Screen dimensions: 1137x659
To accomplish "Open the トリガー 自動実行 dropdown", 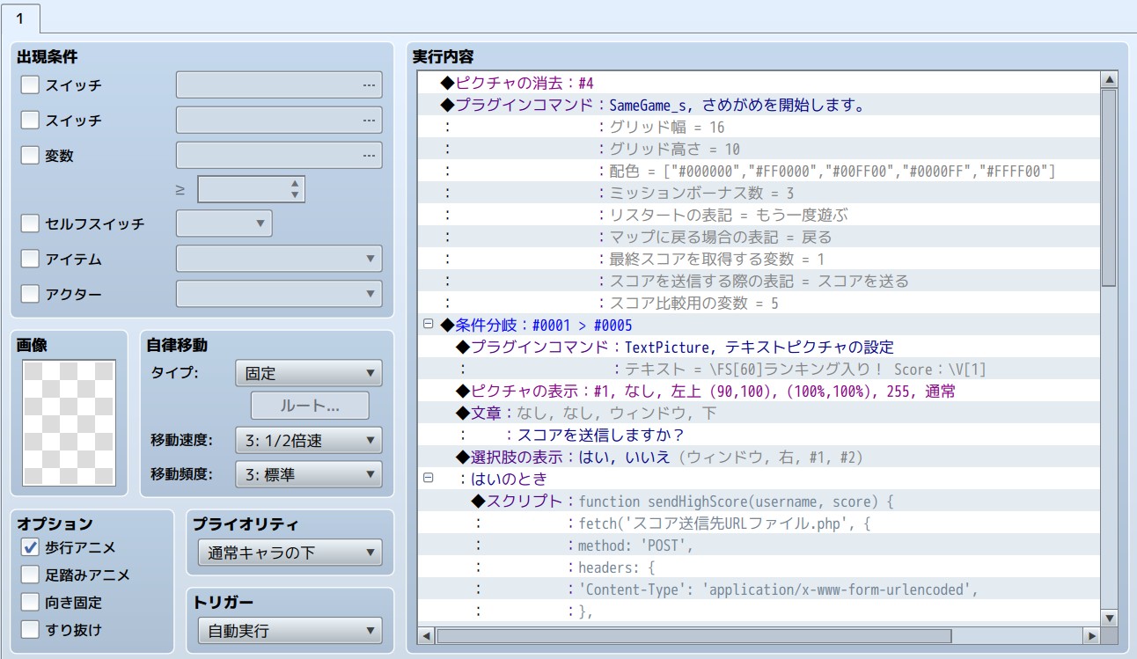I will (290, 631).
